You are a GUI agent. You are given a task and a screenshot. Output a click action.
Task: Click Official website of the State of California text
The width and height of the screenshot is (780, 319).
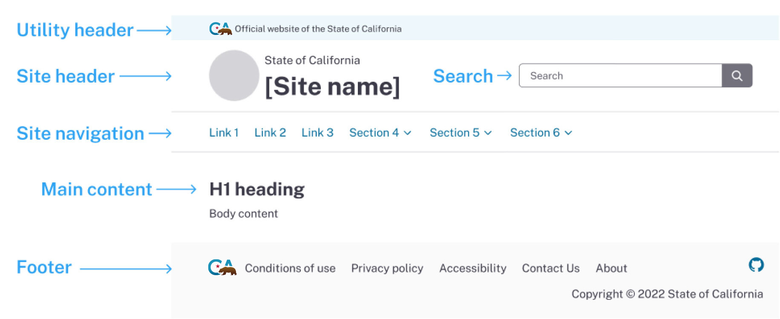[318, 29]
